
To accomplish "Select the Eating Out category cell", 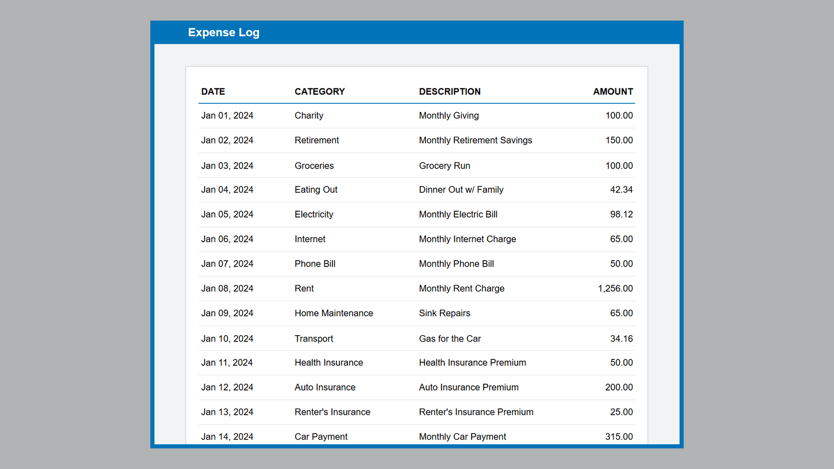I will pyautogui.click(x=316, y=189).
